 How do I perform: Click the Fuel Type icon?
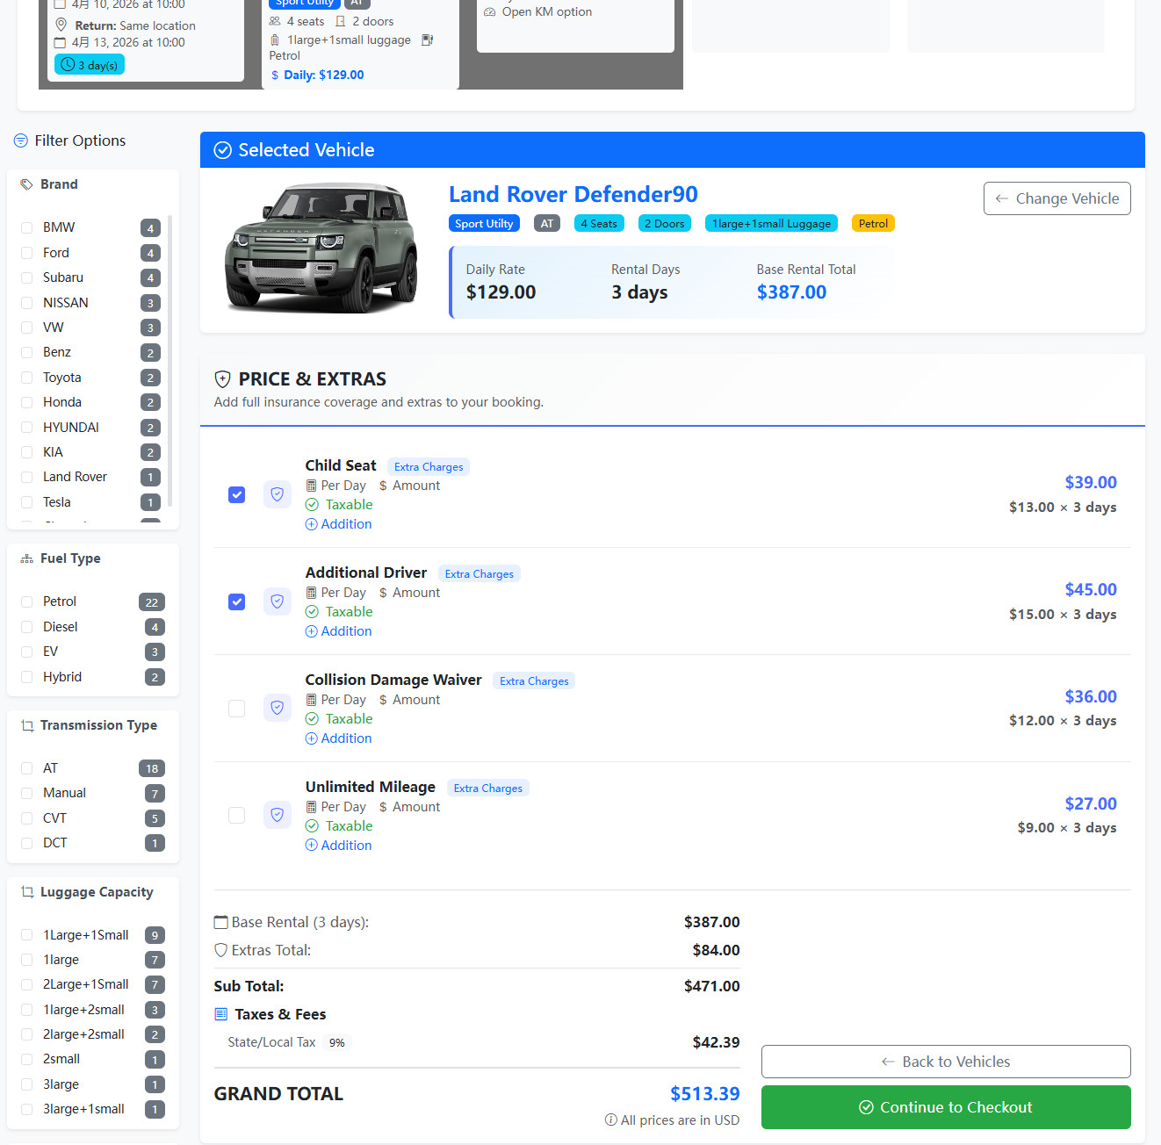[x=27, y=558]
